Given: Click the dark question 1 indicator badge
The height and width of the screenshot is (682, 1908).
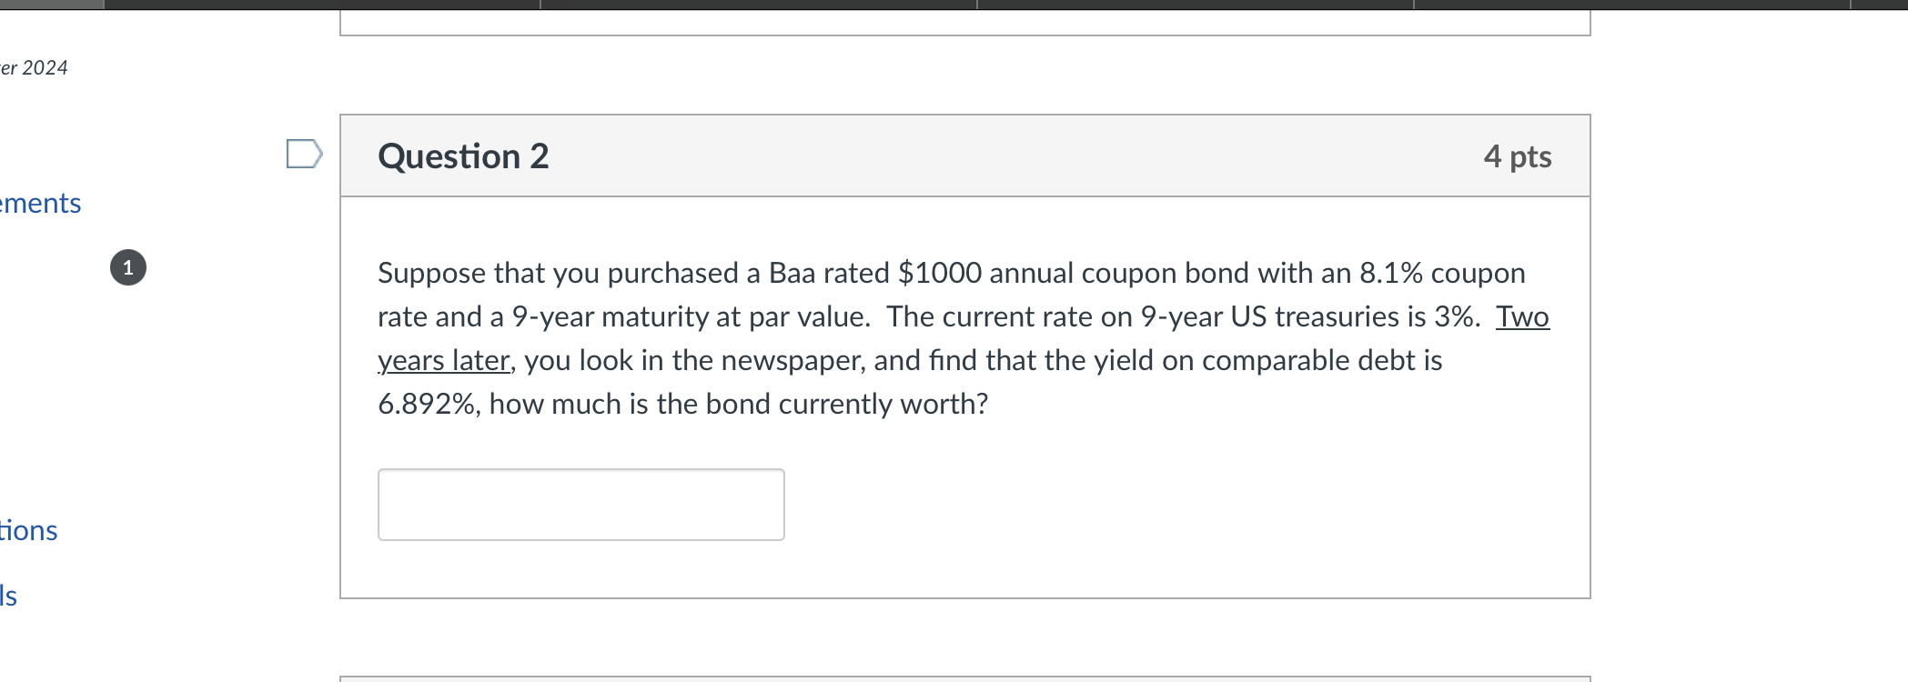Looking at the screenshot, I should [x=127, y=266].
